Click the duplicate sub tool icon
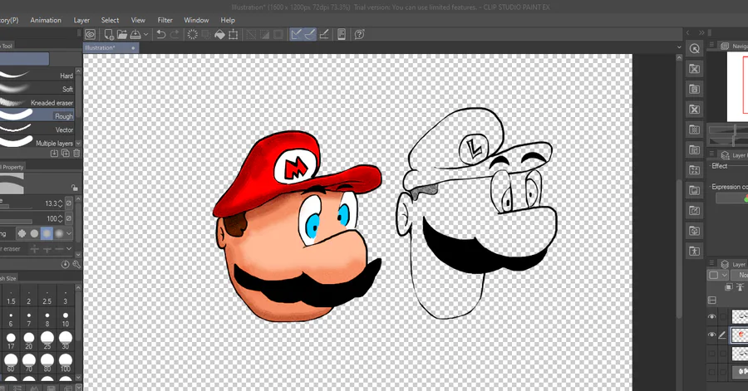The image size is (748, 391). coord(66,153)
